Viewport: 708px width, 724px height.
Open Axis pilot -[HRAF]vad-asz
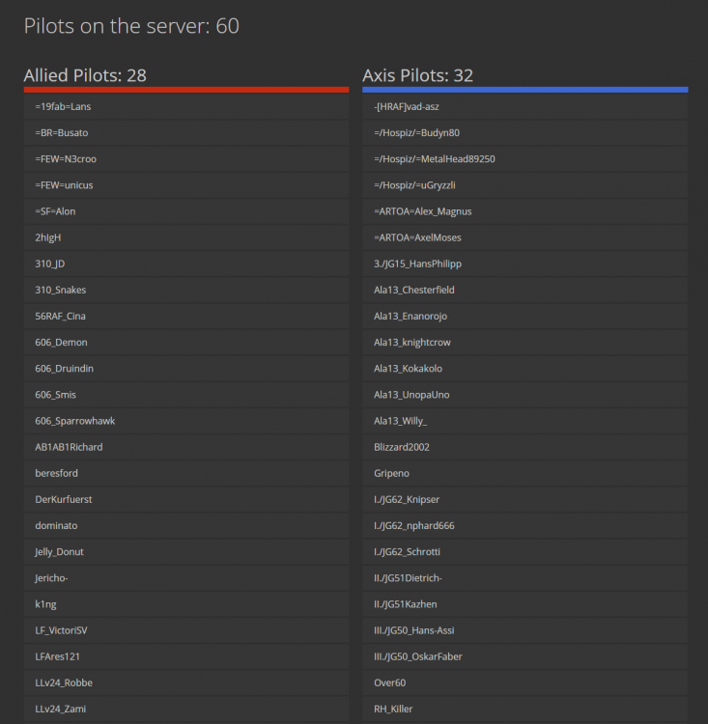click(407, 106)
